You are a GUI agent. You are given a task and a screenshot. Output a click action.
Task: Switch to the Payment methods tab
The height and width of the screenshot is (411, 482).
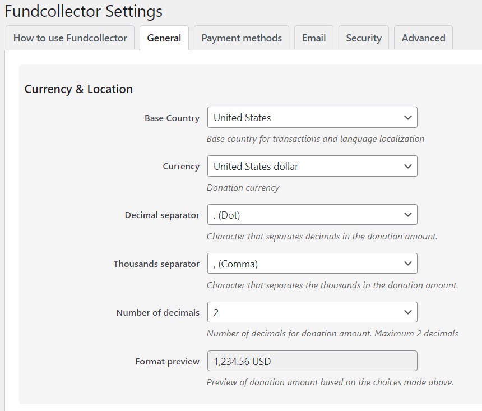(241, 38)
